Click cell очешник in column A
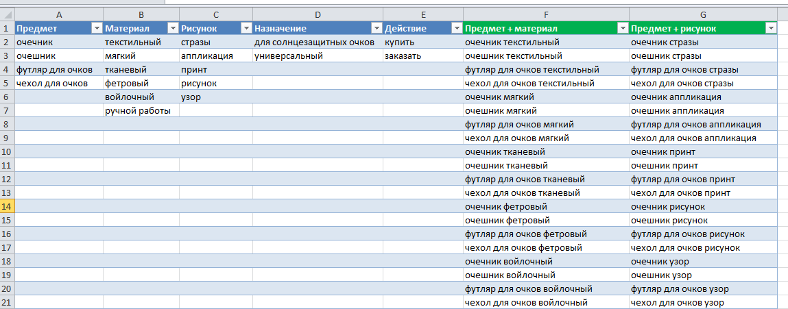788x309 pixels. 59,55
